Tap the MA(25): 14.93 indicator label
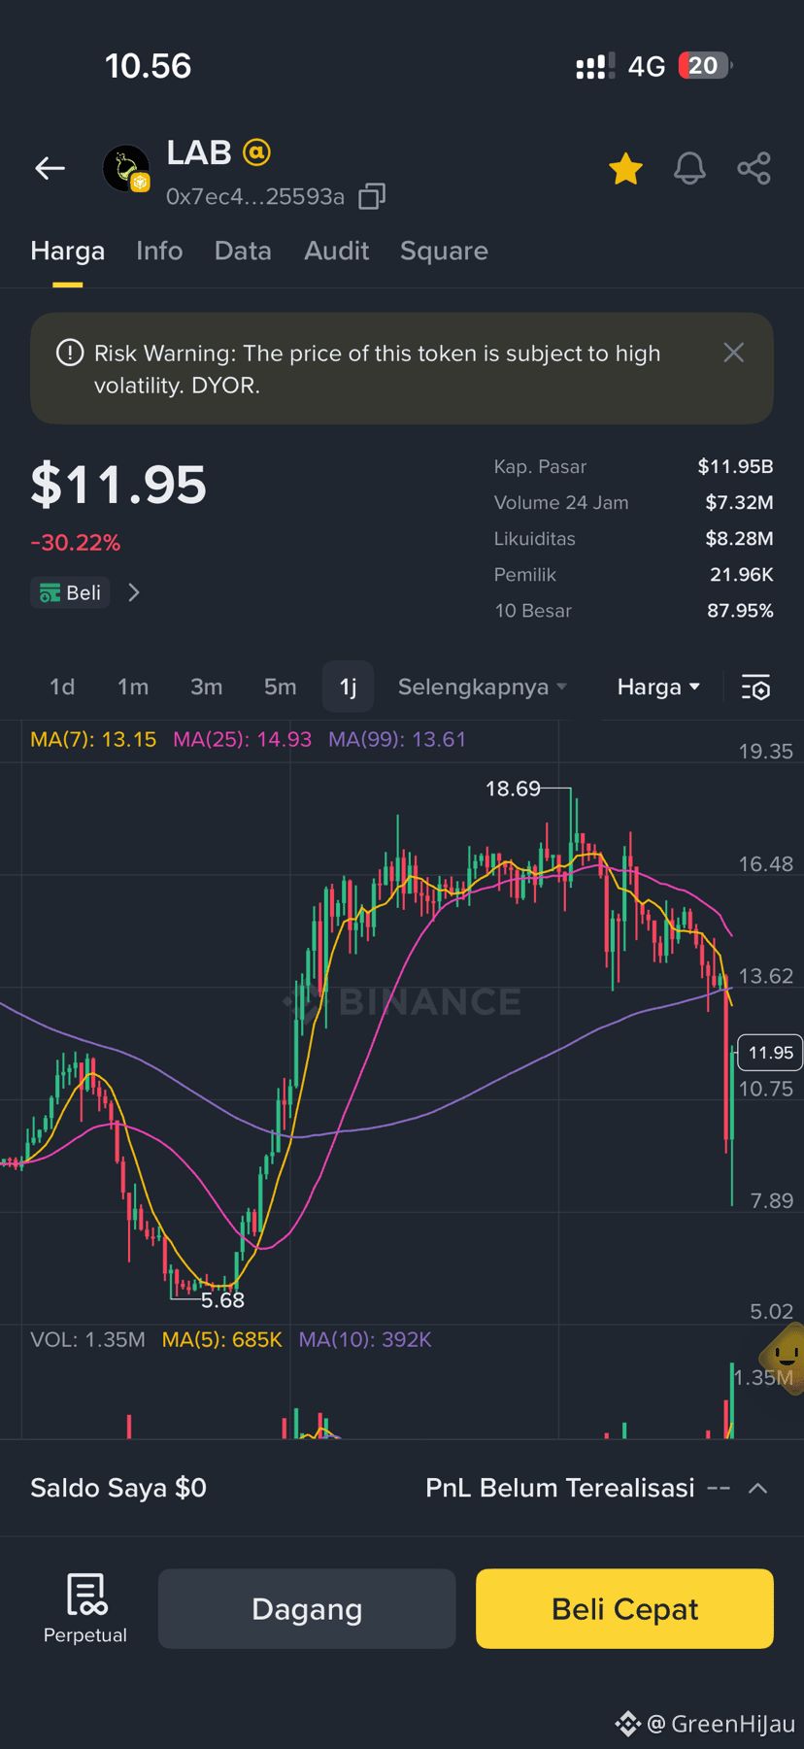 click(242, 739)
